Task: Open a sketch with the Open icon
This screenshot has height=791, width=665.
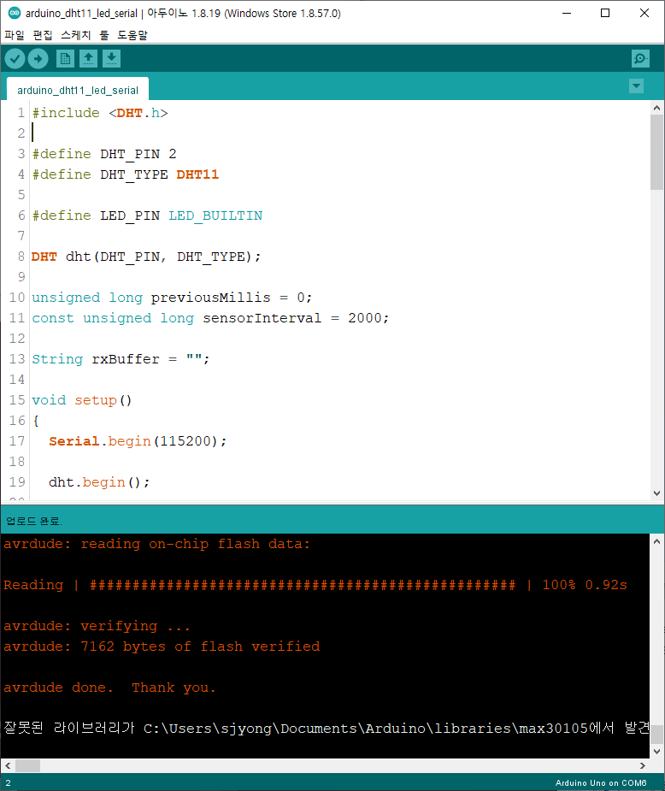Action: [x=88, y=59]
